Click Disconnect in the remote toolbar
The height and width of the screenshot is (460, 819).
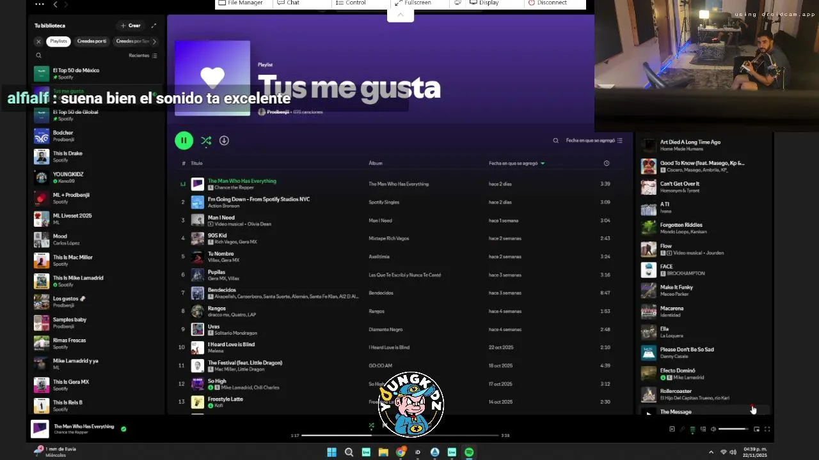(x=548, y=3)
